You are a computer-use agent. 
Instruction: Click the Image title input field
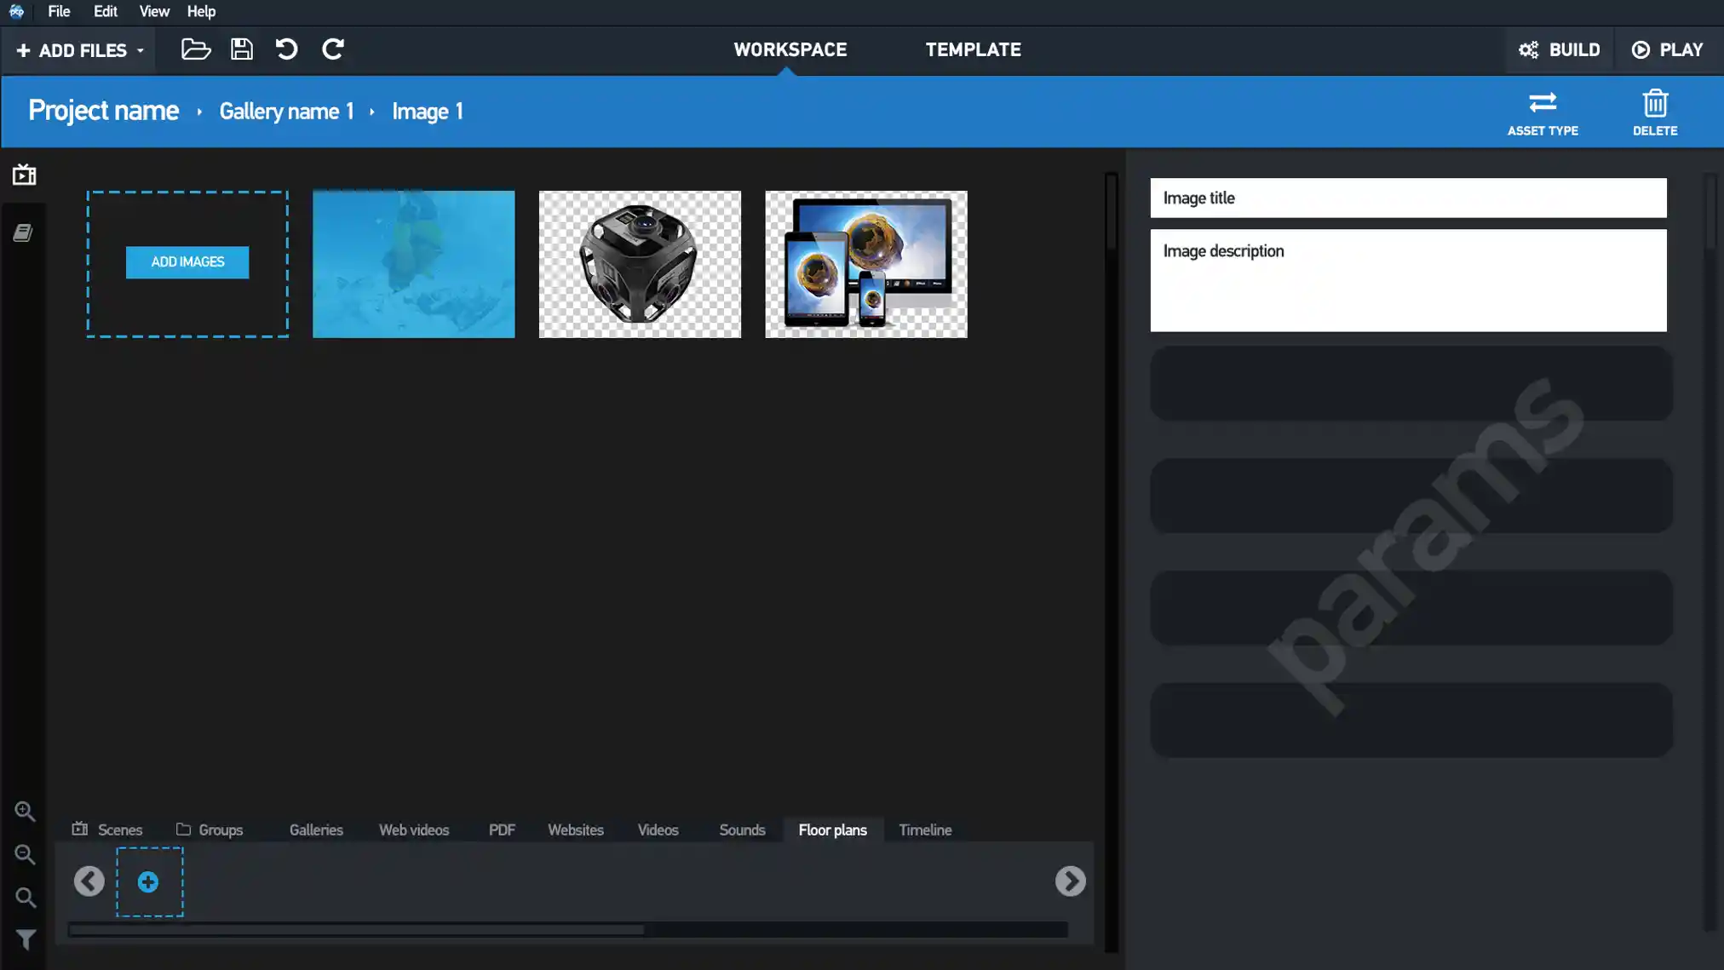(x=1408, y=198)
